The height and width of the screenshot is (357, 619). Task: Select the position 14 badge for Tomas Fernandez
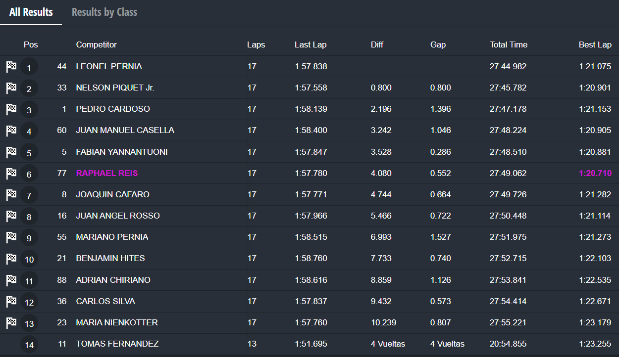[29, 345]
